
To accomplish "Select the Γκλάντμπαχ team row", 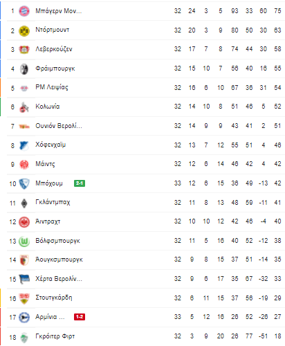I will (x=146, y=203).
